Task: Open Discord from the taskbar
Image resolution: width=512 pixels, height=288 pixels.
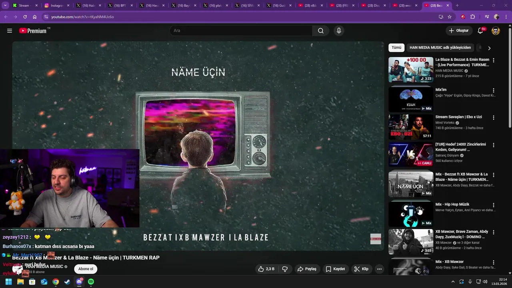Action: click(x=79, y=282)
